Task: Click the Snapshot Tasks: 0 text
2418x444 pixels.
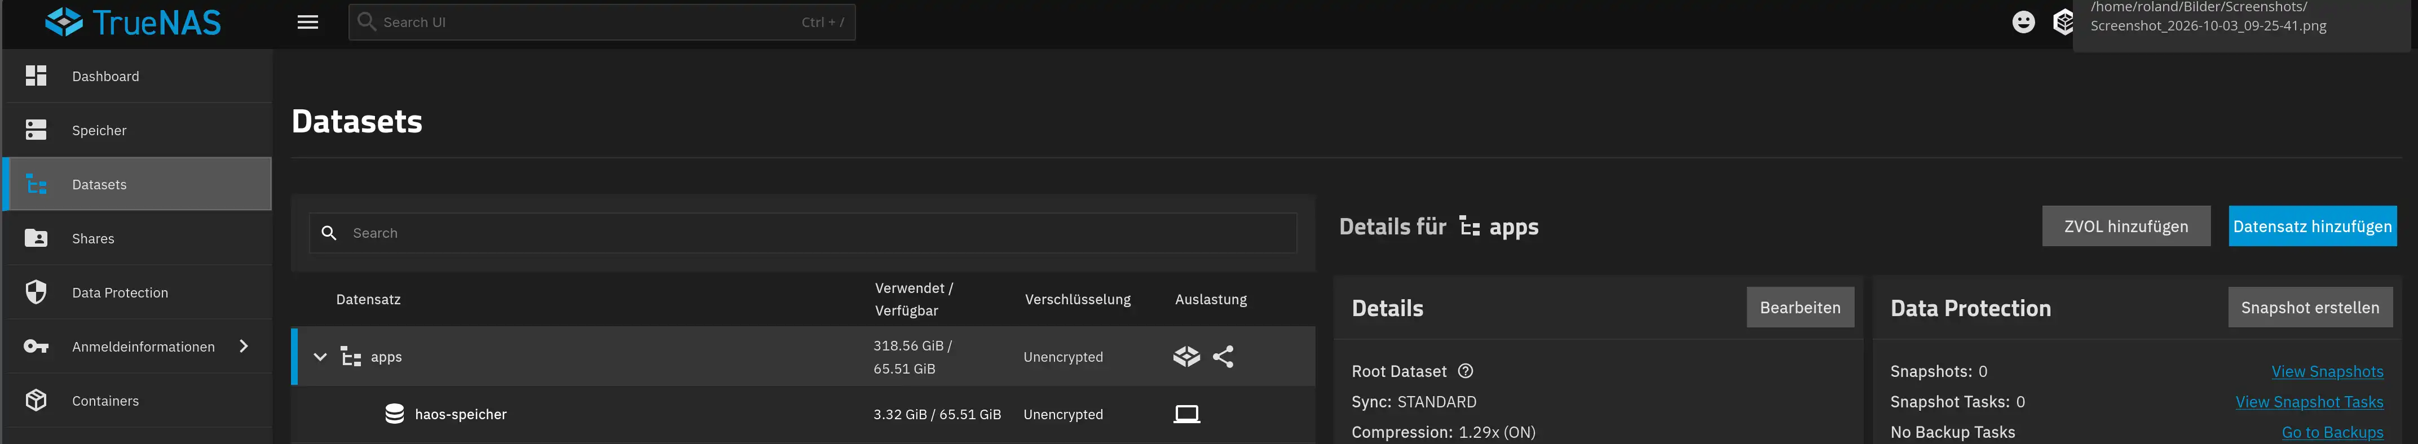Action: point(1957,402)
